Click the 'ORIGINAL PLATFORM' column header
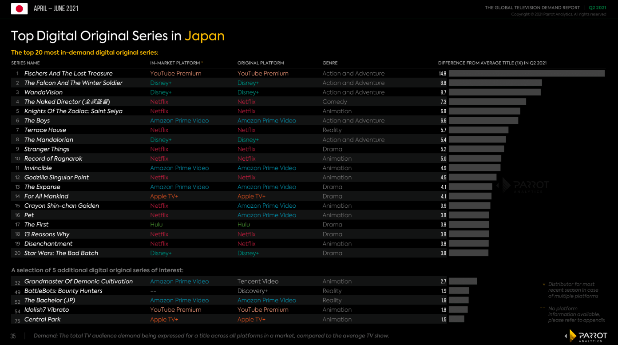This screenshot has height=345, width=618. (x=261, y=63)
